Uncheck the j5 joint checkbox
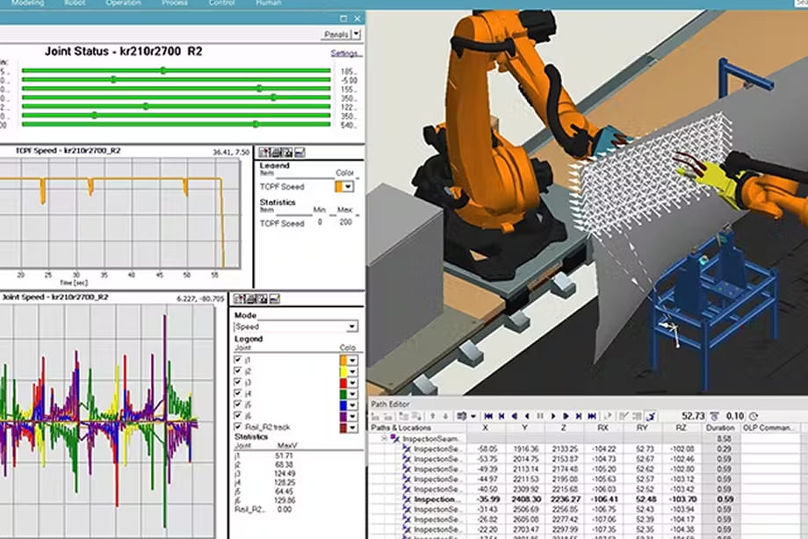This screenshot has height=539, width=808. pyautogui.click(x=237, y=405)
